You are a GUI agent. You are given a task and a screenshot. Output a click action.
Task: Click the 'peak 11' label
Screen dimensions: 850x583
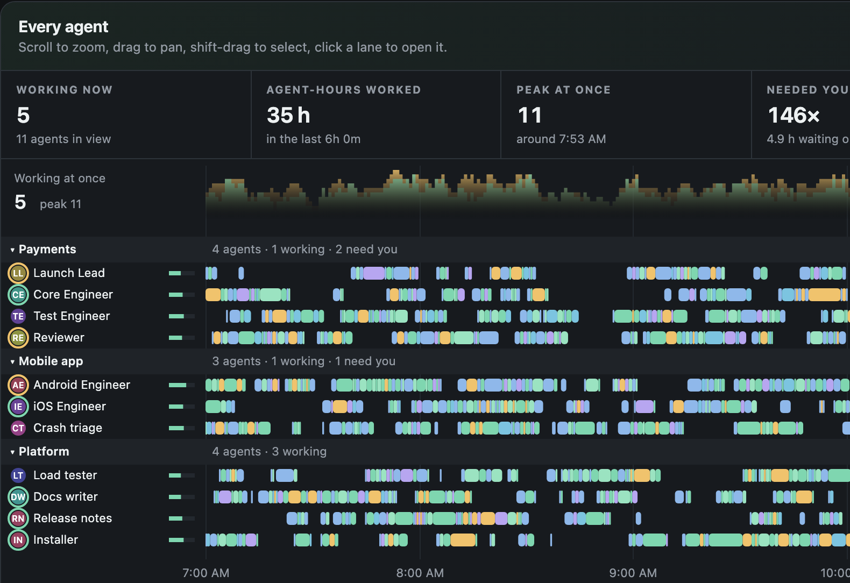click(61, 204)
